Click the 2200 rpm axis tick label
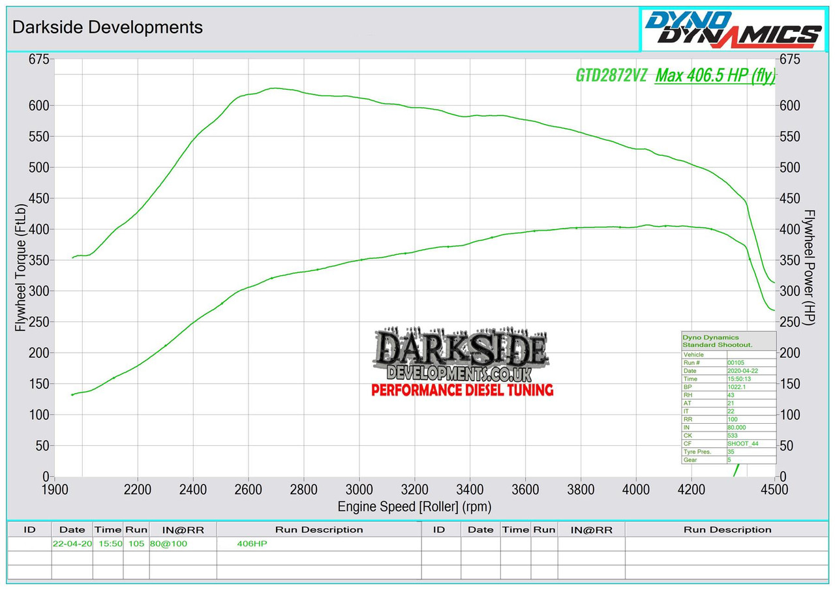Viewport: 835px width, 590px height. pyautogui.click(x=138, y=490)
